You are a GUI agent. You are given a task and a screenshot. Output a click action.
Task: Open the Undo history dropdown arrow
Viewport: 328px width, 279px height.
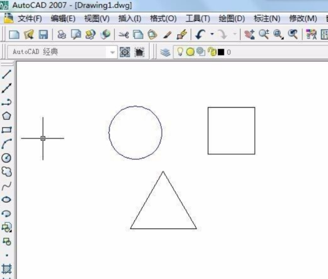[212, 34]
